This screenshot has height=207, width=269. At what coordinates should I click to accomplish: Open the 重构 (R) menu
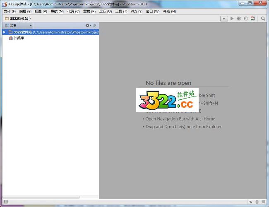[x=89, y=12]
